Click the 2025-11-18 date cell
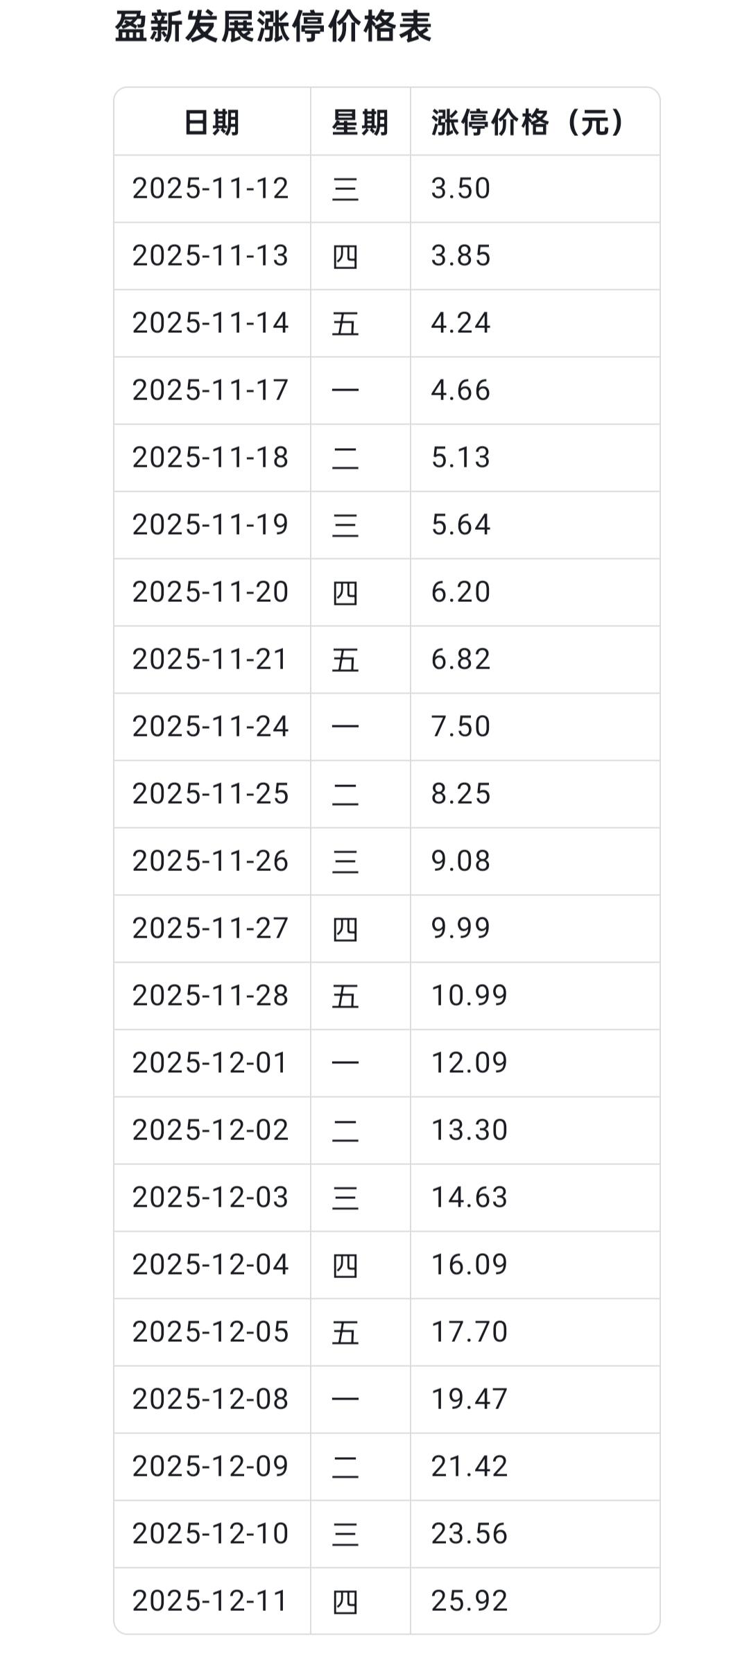The width and height of the screenshot is (749, 1656). (x=210, y=458)
